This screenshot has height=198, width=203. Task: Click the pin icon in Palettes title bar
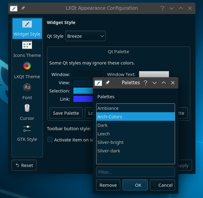(x=108, y=83)
